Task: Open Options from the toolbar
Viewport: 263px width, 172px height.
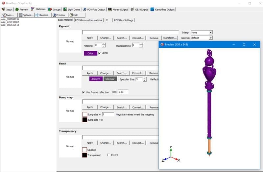Action: pyautogui.click(x=26, y=15)
